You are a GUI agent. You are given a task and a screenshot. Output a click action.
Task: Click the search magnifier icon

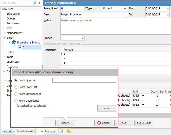point(35,3)
